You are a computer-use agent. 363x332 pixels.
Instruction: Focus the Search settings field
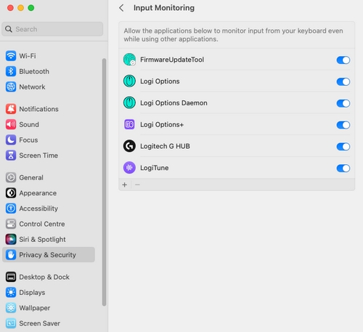(52, 29)
